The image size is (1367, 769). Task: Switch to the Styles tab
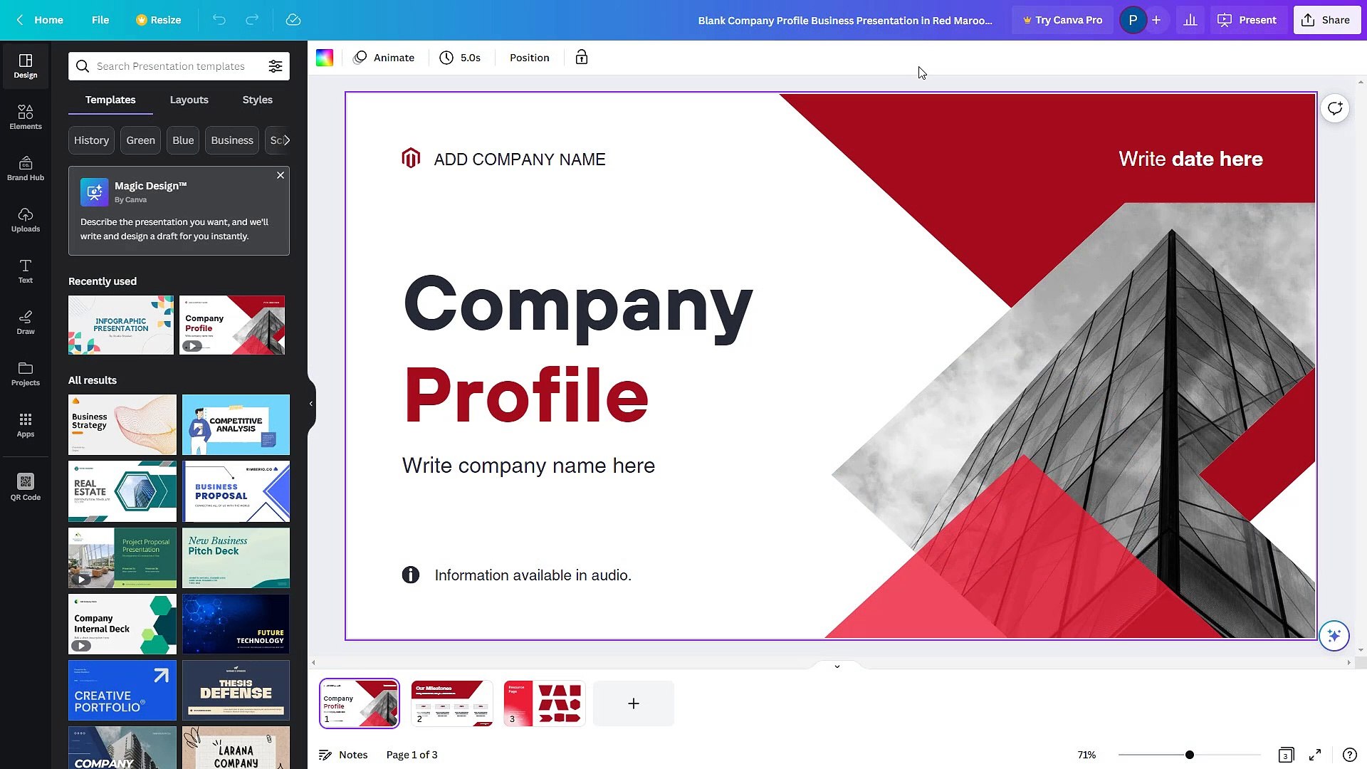point(257,100)
